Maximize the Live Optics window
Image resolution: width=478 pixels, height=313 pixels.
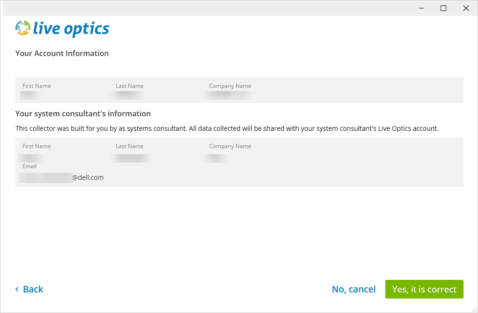coord(443,8)
